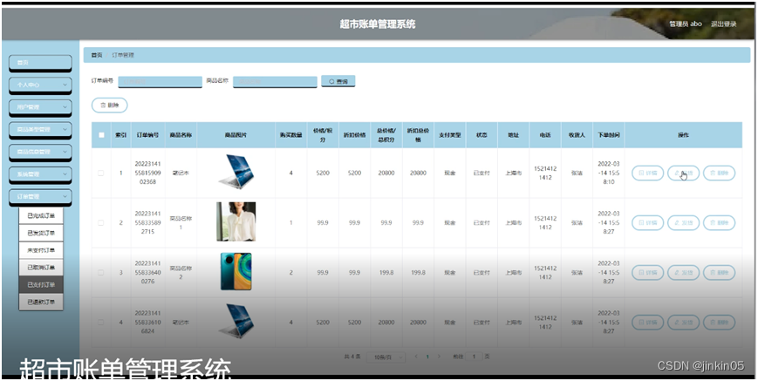Click the 超市账单管理系统 header title
The height and width of the screenshot is (381, 758).
click(x=378, y=24)
